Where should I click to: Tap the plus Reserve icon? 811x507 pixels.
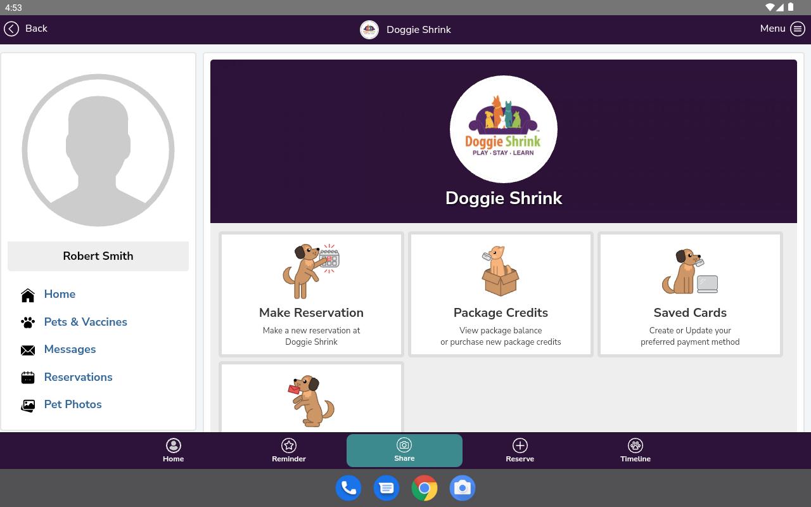click(x=520, y=446)
